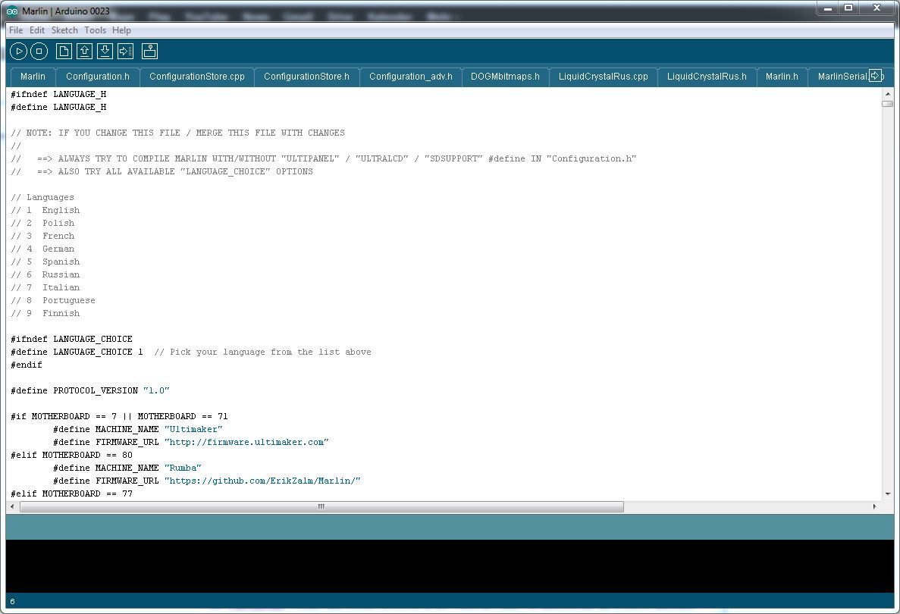Click the Upload to board icon
This screenshot has height=614, width=900.
[126, 51]
